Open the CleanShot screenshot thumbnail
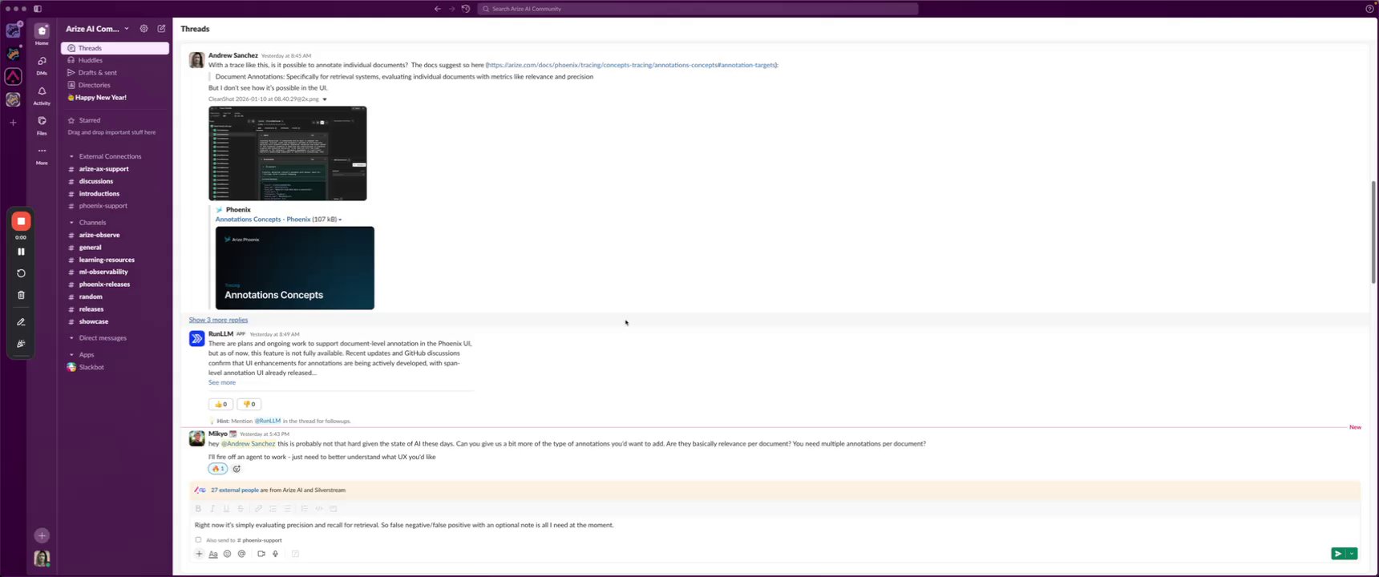 click(x=288, y=154)
